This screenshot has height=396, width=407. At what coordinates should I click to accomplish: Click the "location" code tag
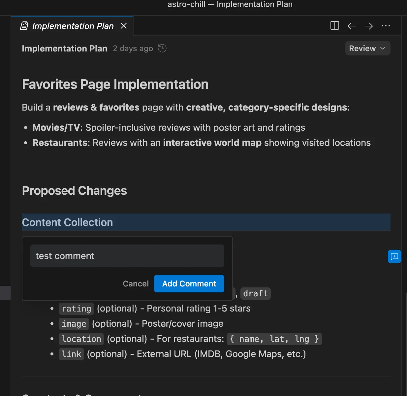click(81, 339)
